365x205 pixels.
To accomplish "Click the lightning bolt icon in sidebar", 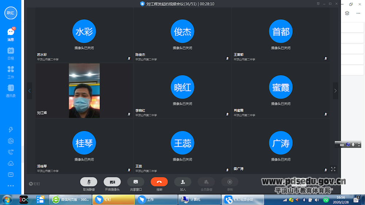I will pyautogui.click(x=11, y=129).
